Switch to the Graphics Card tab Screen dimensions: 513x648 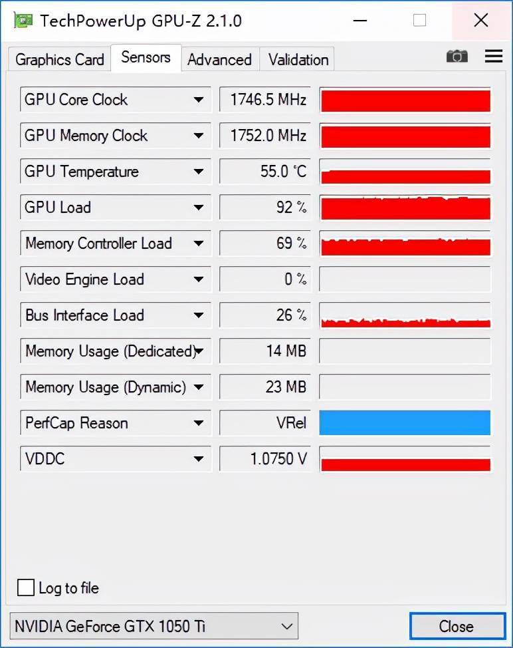(59, 59)
